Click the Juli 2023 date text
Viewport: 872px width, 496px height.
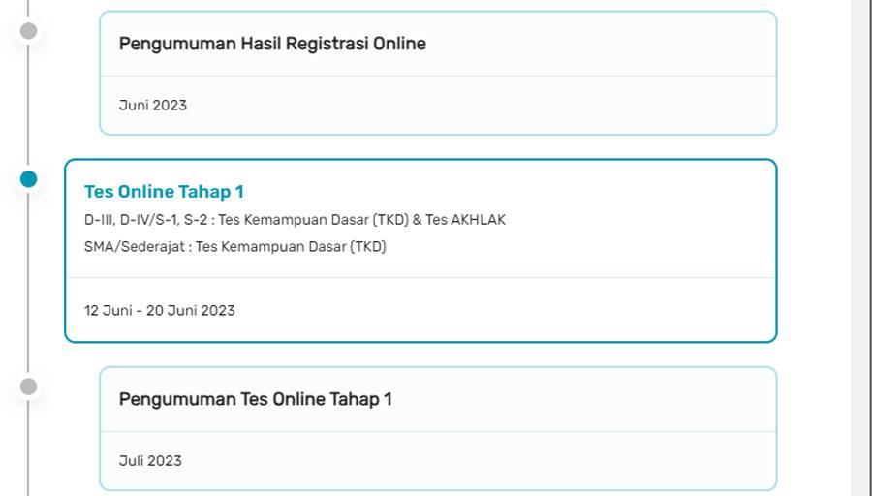[150, 460]
